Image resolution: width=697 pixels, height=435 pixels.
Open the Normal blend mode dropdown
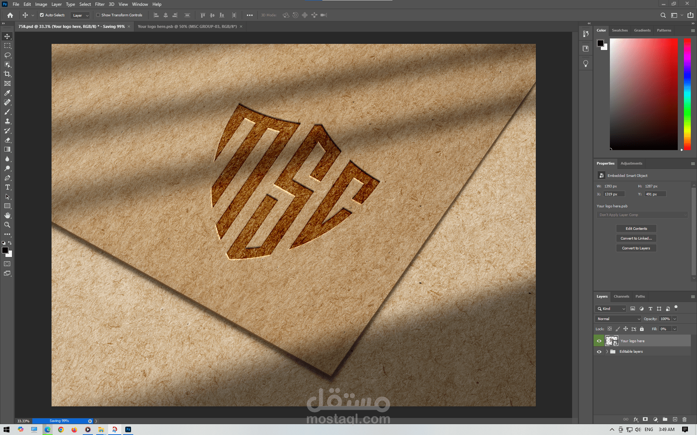618,319
